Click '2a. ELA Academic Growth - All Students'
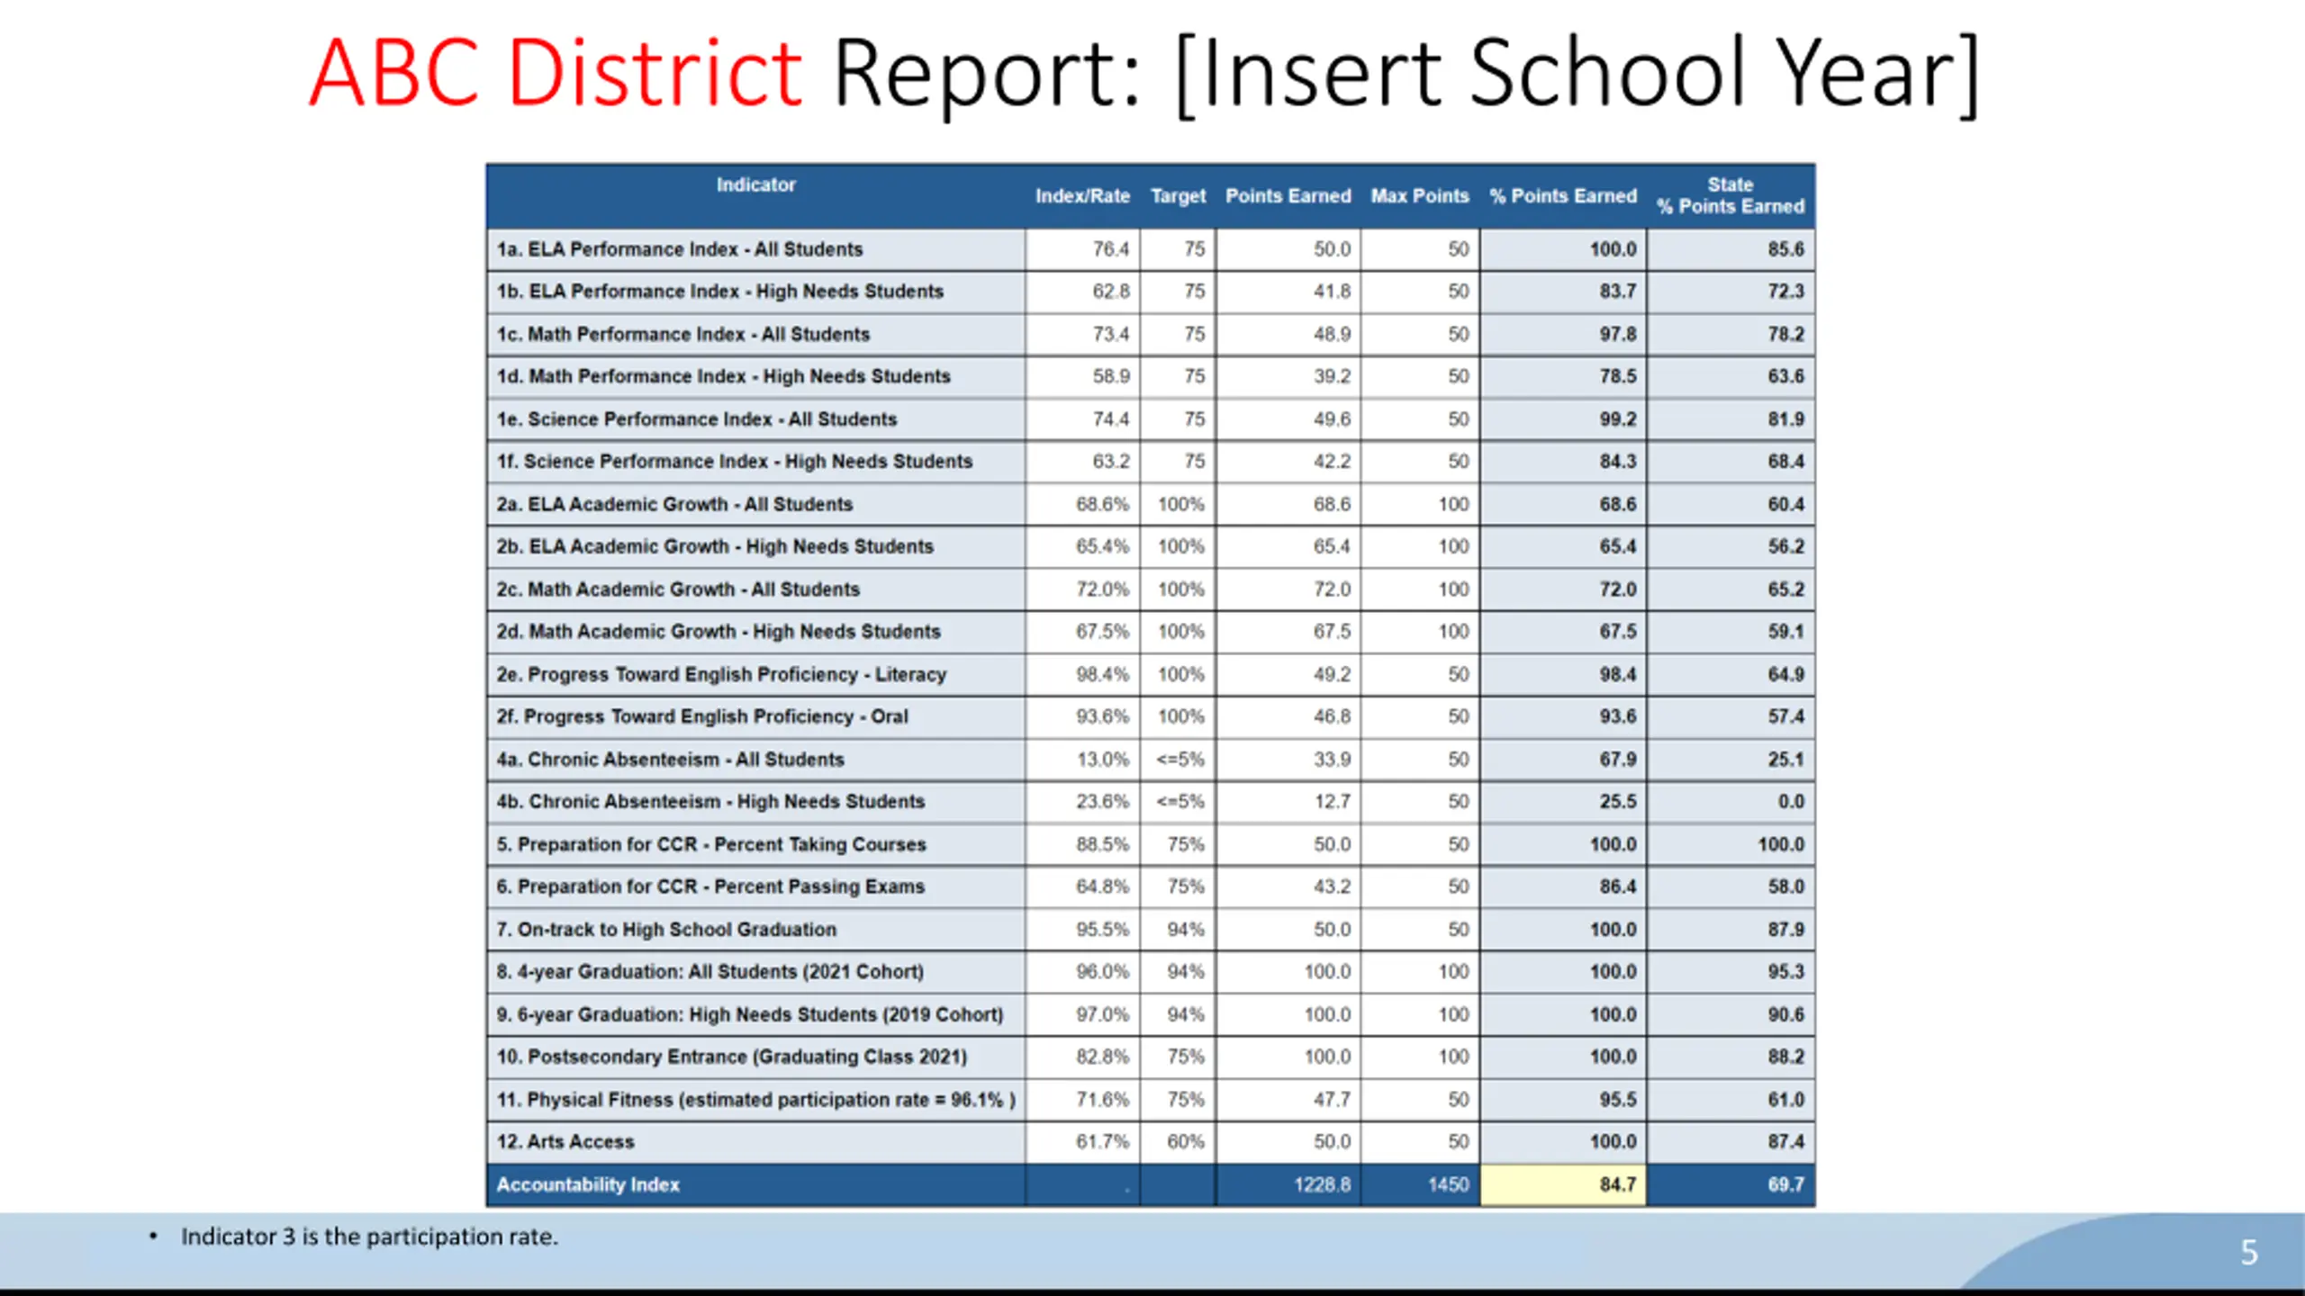Screen dimensions: 2305x1296 tap(674, 504)
